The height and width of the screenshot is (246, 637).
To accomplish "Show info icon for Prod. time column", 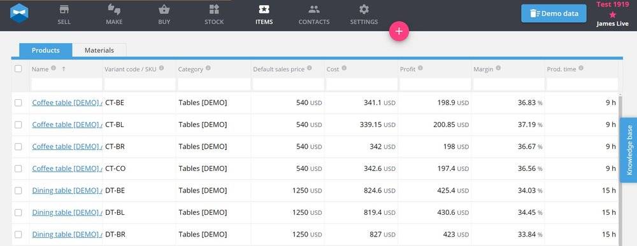I will [x=581, y=69].
